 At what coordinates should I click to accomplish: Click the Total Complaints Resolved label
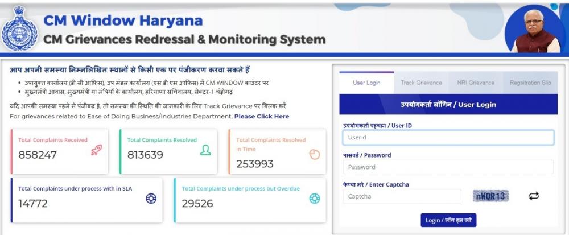162,140
